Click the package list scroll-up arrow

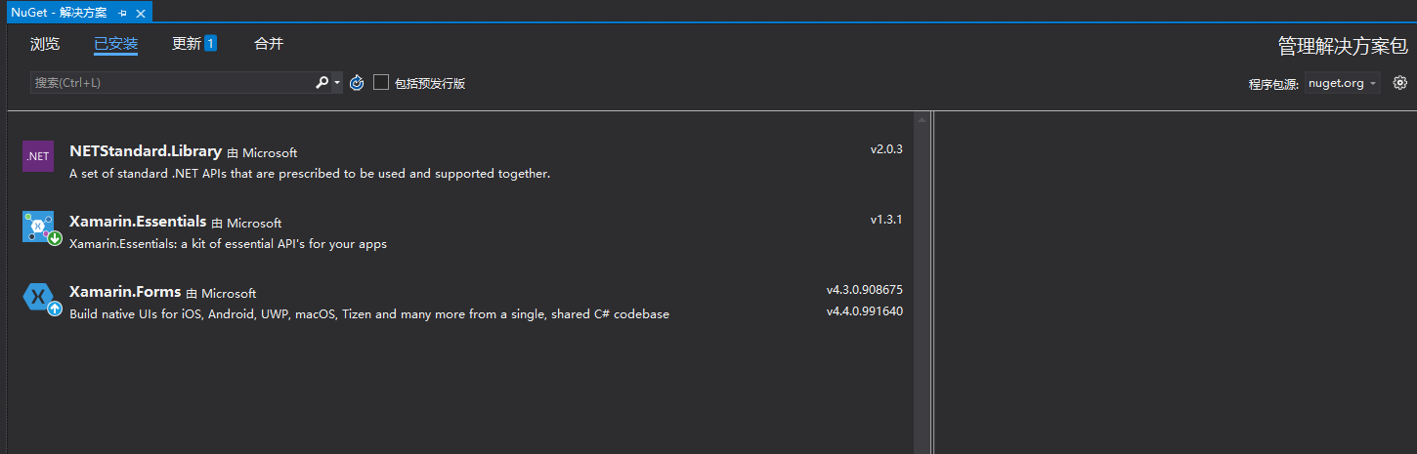(921, 118)
